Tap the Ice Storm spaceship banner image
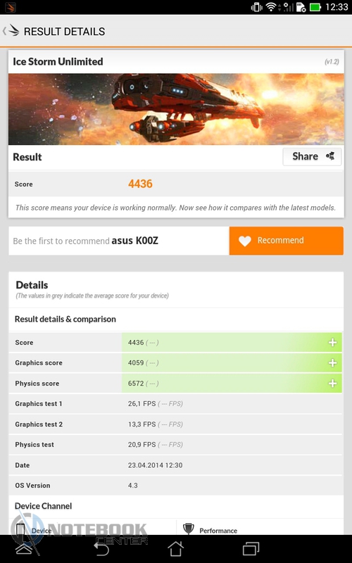352x563 pixels. pos(176,109)
